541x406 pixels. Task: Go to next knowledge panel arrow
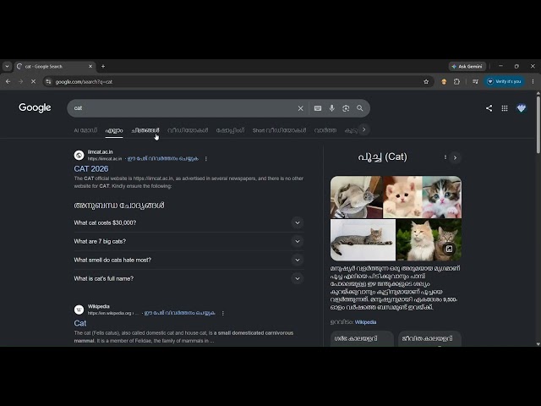[x=455, y=157]
